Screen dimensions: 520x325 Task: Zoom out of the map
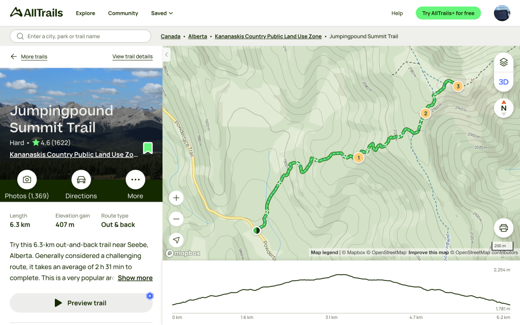click(x=176, y=219)
